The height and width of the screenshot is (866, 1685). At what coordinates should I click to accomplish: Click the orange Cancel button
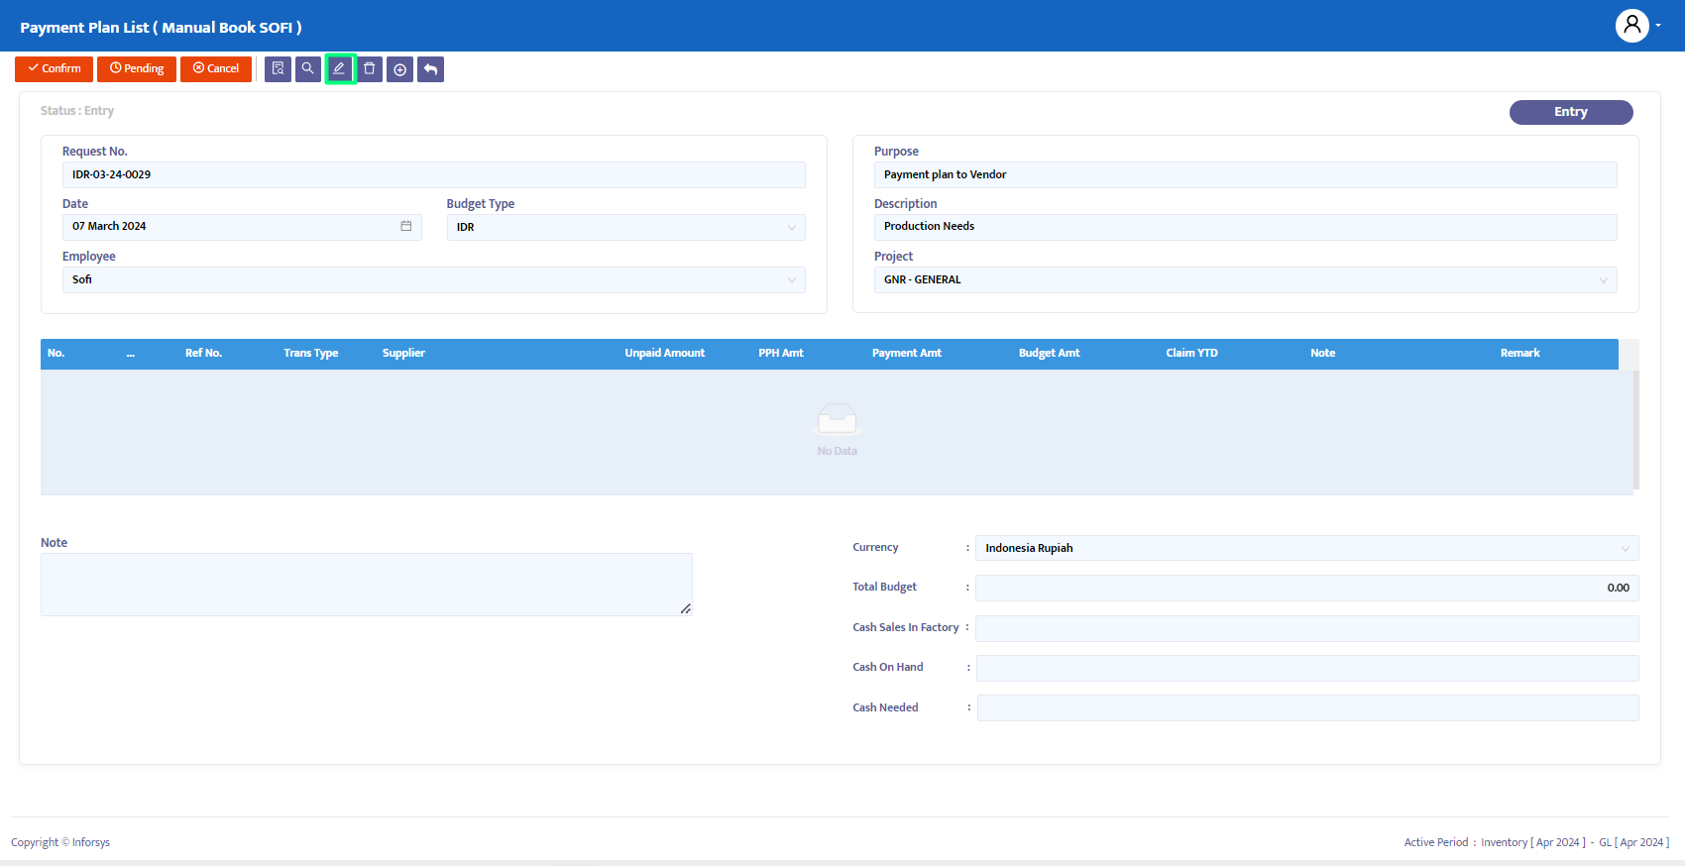tap(216, 69)
